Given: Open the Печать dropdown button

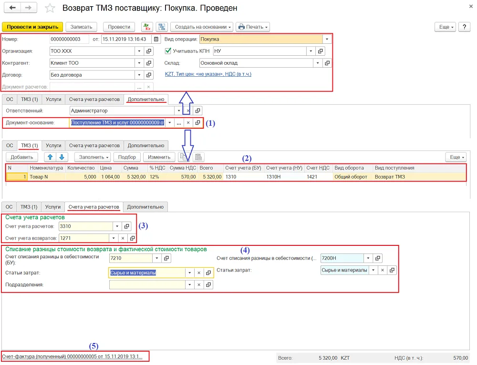Looking at the screenshot, I should click(x=253, y=27).
